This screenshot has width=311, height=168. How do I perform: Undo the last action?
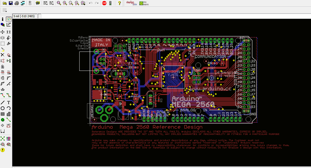click(x=91, y=3)
